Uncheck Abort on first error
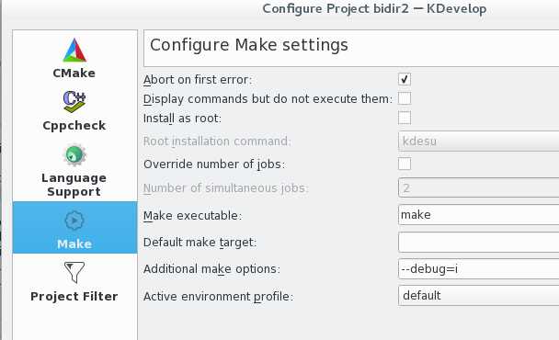Viewport: 559px width, 340px height. tap(405, 79)
